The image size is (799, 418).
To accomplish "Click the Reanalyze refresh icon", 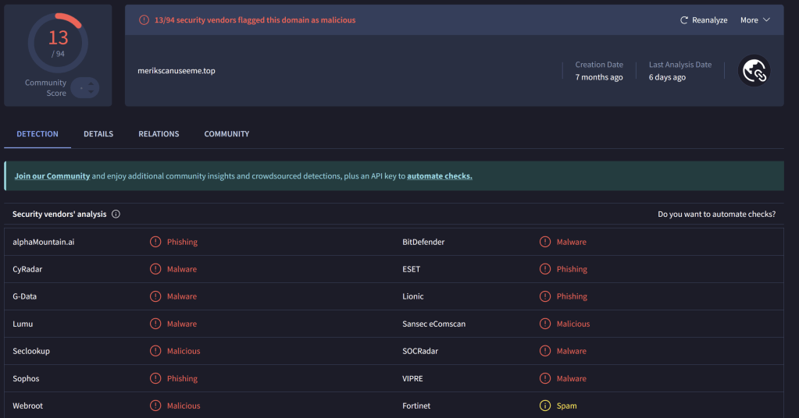I will 684,20.
